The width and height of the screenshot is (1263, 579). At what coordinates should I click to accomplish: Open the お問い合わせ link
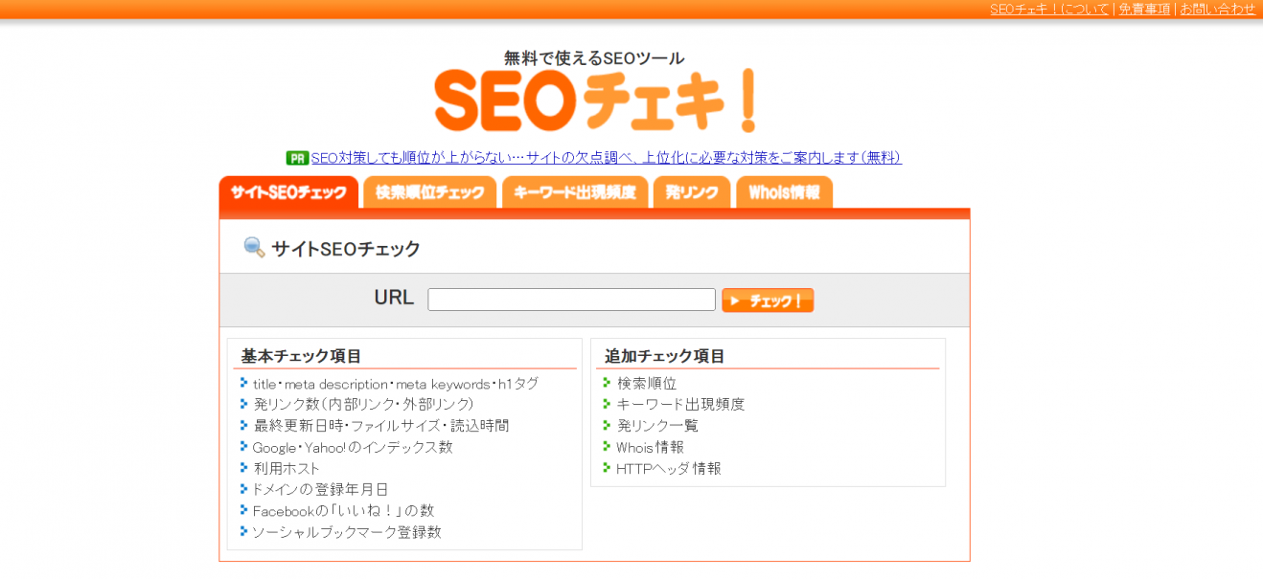pyautogui.click(x=1217, y=9)
